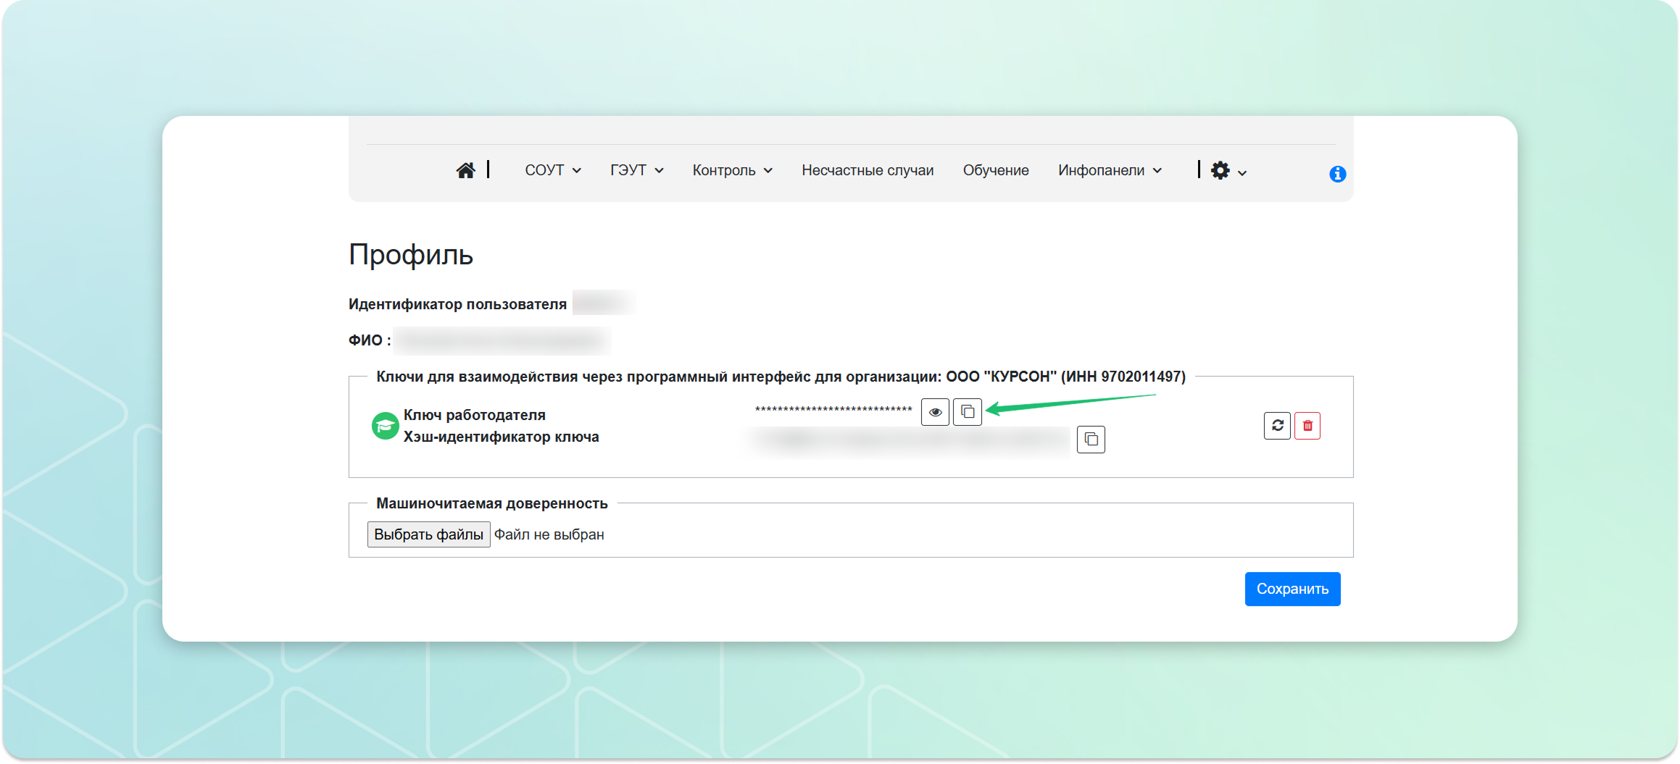Copy the key hash identifier
The width and height of the screenshot is (1680, 764).
[1091, 440]
